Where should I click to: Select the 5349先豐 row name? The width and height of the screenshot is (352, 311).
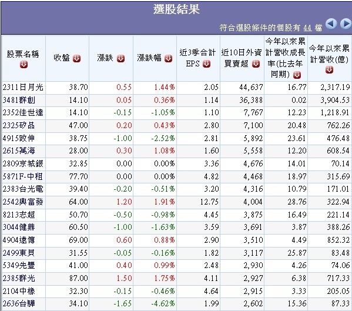19,265
